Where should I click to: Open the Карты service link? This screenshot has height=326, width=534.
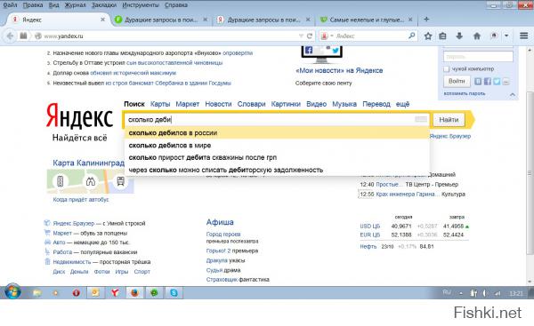pyautogui.click(x=160, y=104)
